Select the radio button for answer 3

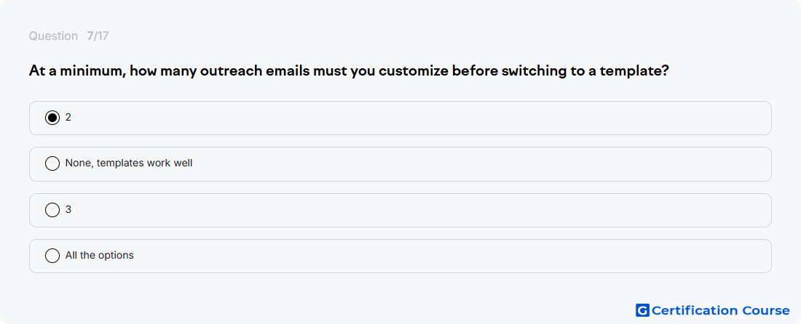point(52,210)
